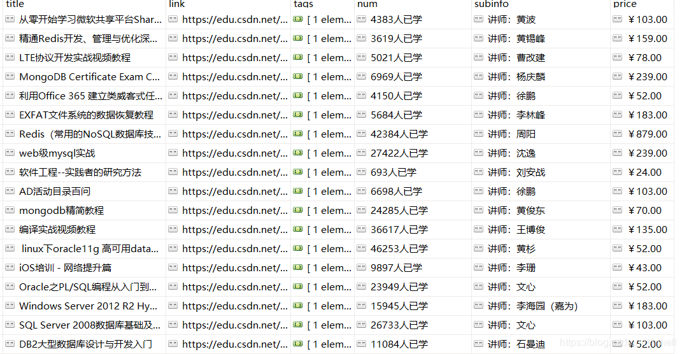Click the type icon before 讲师: 文心 in SQL Server 2008 row
This screenshot has height=354, width=682.
coord(478,325)
